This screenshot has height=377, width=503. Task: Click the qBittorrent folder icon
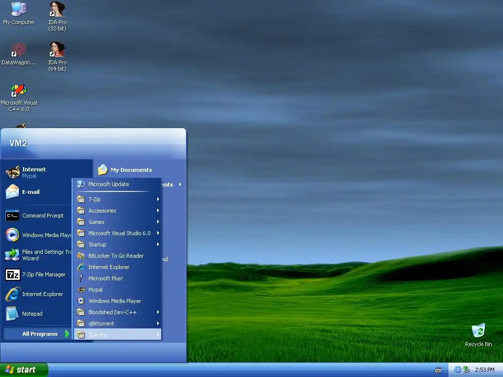click(x=81, y=323)
